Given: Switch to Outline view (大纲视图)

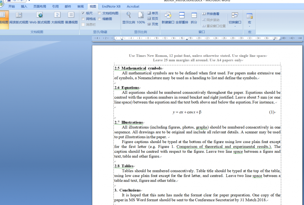Looking at the screenshot, I should point(57,18).
